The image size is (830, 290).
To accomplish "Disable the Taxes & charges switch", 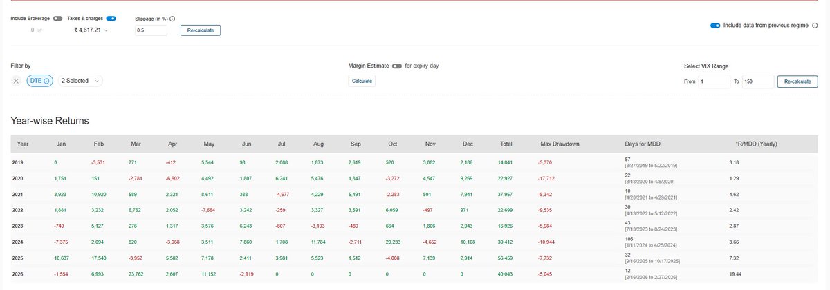I will (x=111, y=19).
